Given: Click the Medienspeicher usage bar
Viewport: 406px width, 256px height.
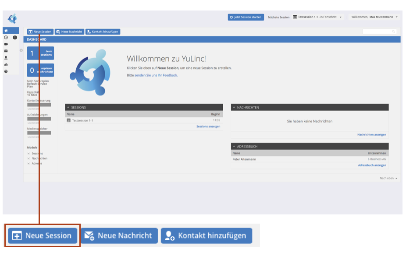Looking at the screenshot, I should coord(39,133).
